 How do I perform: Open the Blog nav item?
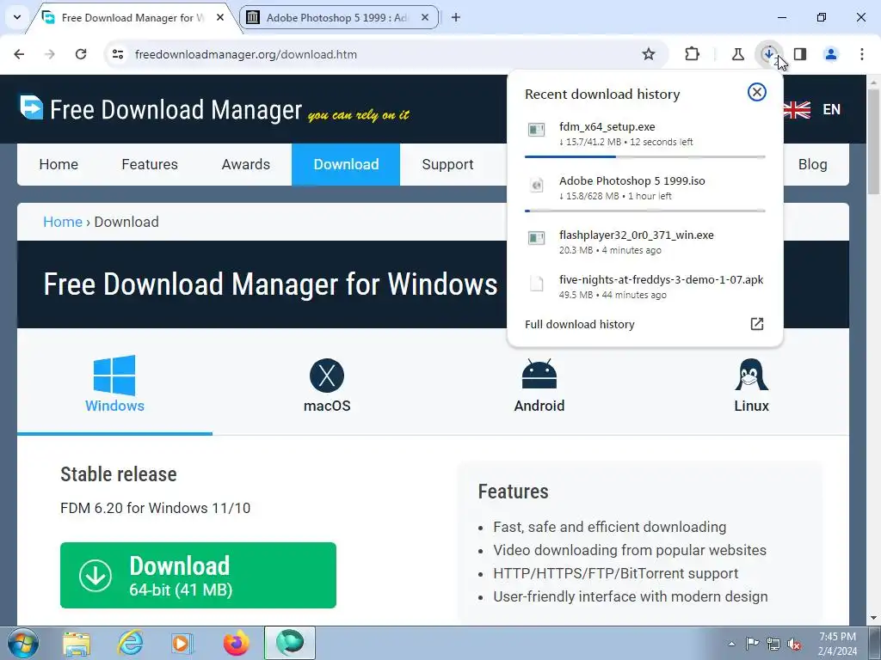[812, 164]
